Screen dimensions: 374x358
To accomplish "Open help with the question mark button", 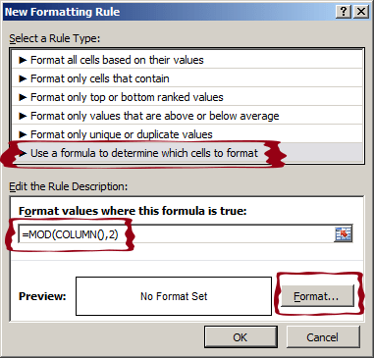I will pos(344,12).
